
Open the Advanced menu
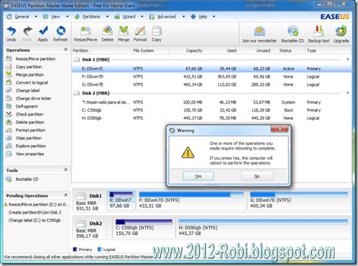167,16
